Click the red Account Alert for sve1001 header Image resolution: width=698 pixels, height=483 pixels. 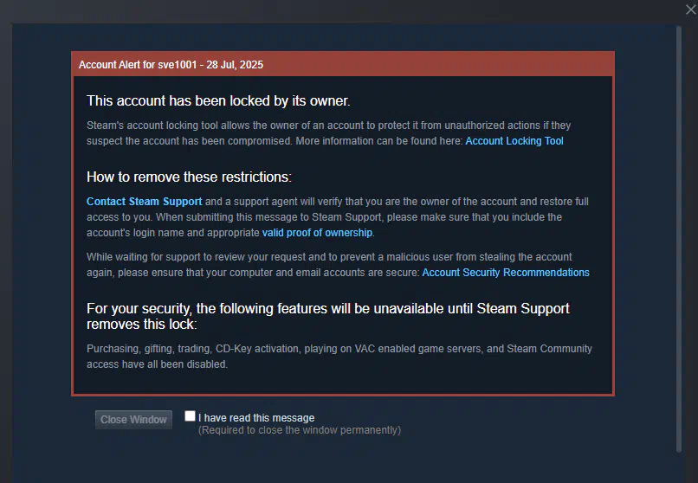pos(343,65)
